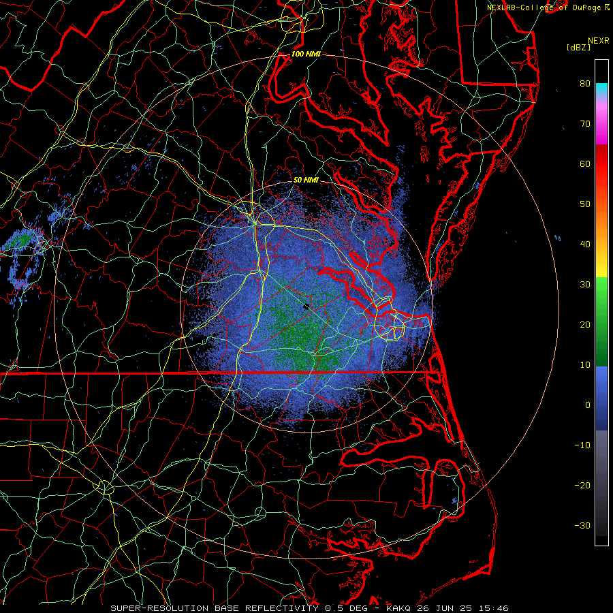Screen dimensions: 613x613
Task: Click the 0 value on the dBZ scale
Action: (x=588, y=405)
